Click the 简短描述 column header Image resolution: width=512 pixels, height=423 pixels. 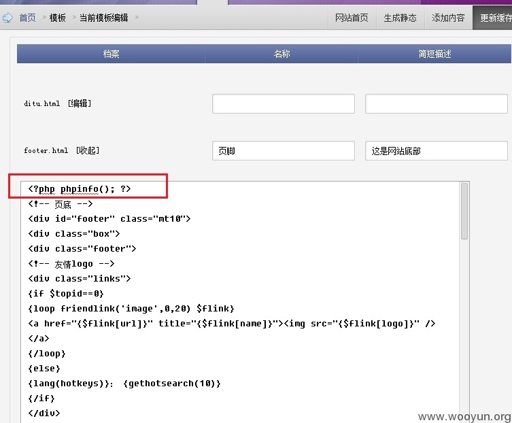(x=434, y=54)
